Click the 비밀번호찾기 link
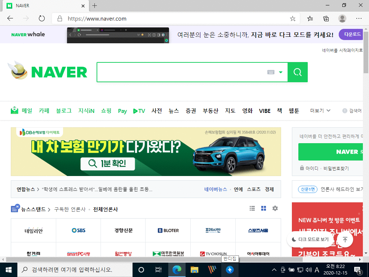The image size is (369, 277). click(336, 168)
